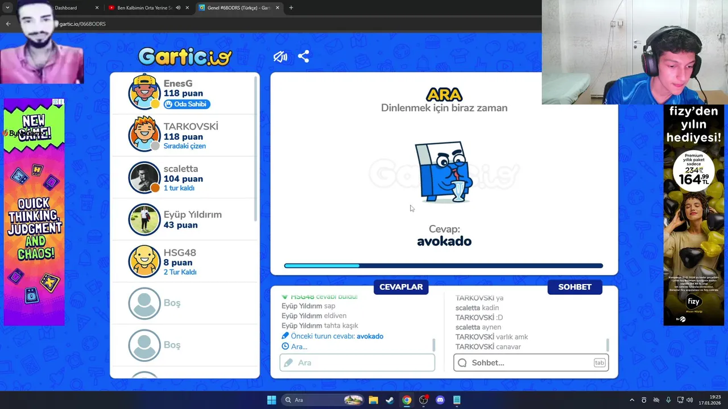Screen dimensions: 728x409
Task: Click 'TARKOVSKİ canavar' chat message
Action: click(x=488, y=347)
